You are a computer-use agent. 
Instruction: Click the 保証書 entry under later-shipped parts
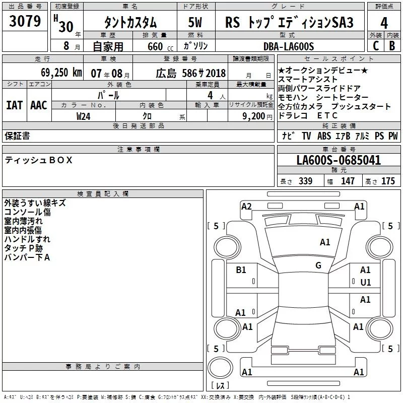coord(17,136)
